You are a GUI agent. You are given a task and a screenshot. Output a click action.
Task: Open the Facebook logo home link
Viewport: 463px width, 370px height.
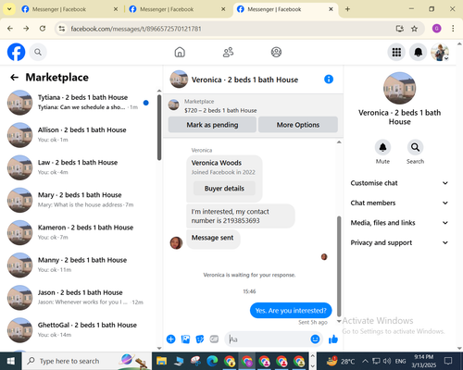(16, 52)
